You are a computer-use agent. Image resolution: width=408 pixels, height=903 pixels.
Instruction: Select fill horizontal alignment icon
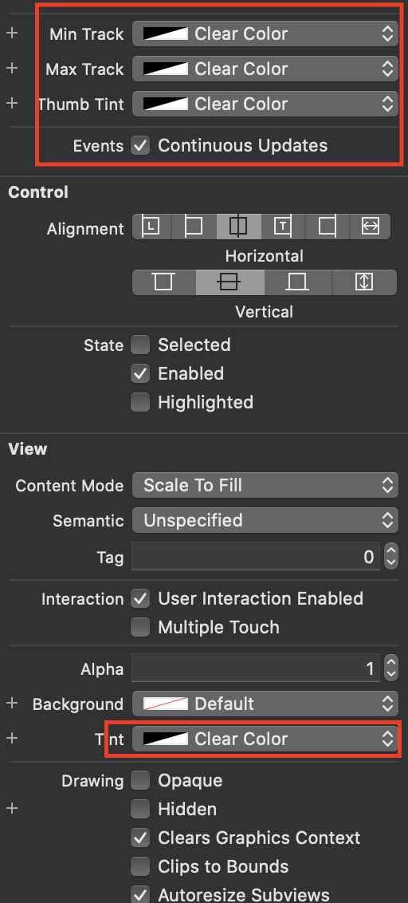click(370, 227)
